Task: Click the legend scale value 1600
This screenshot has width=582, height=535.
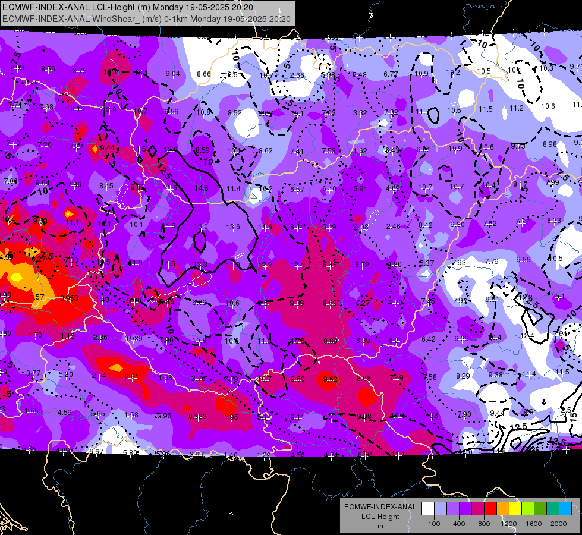Action: click(x=534, y=524)
